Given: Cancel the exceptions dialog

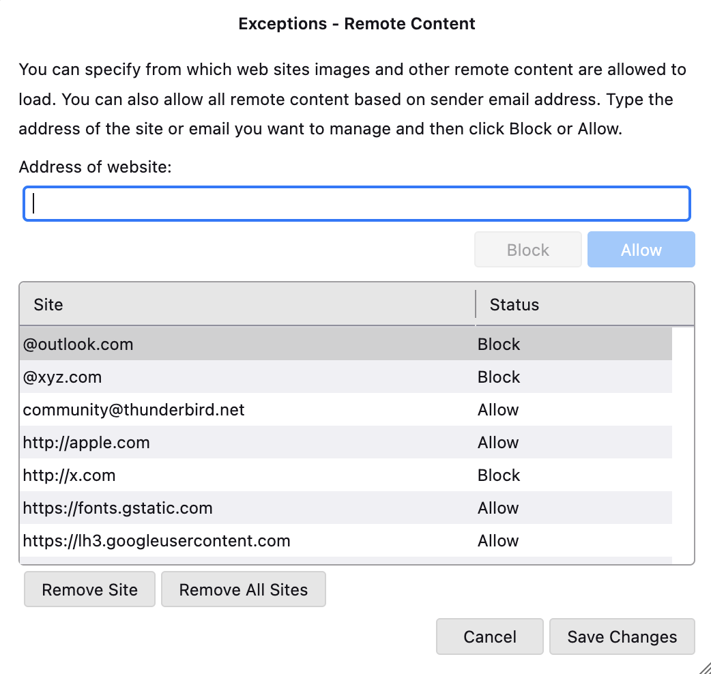Looking at the screenshot, I should point(489,637).
